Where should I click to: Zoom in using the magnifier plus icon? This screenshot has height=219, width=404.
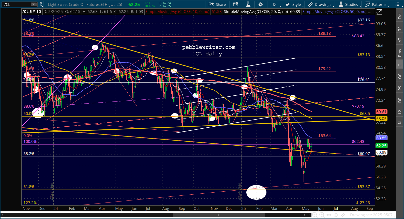tap(322, 215)
